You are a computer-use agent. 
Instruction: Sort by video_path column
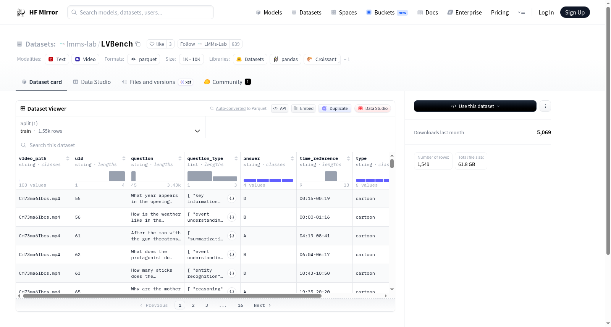point(68,158)
